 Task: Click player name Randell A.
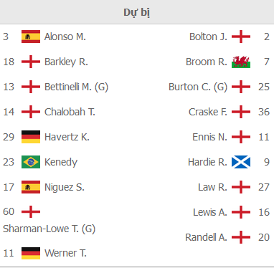pos(206,237)
